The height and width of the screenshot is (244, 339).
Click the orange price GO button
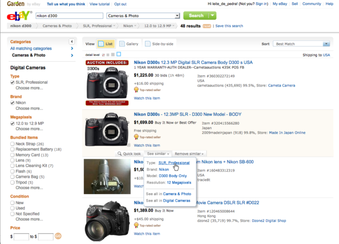(58, 236)
